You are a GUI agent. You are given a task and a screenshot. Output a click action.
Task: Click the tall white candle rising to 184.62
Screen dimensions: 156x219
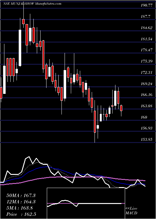[x=20, y=48]
